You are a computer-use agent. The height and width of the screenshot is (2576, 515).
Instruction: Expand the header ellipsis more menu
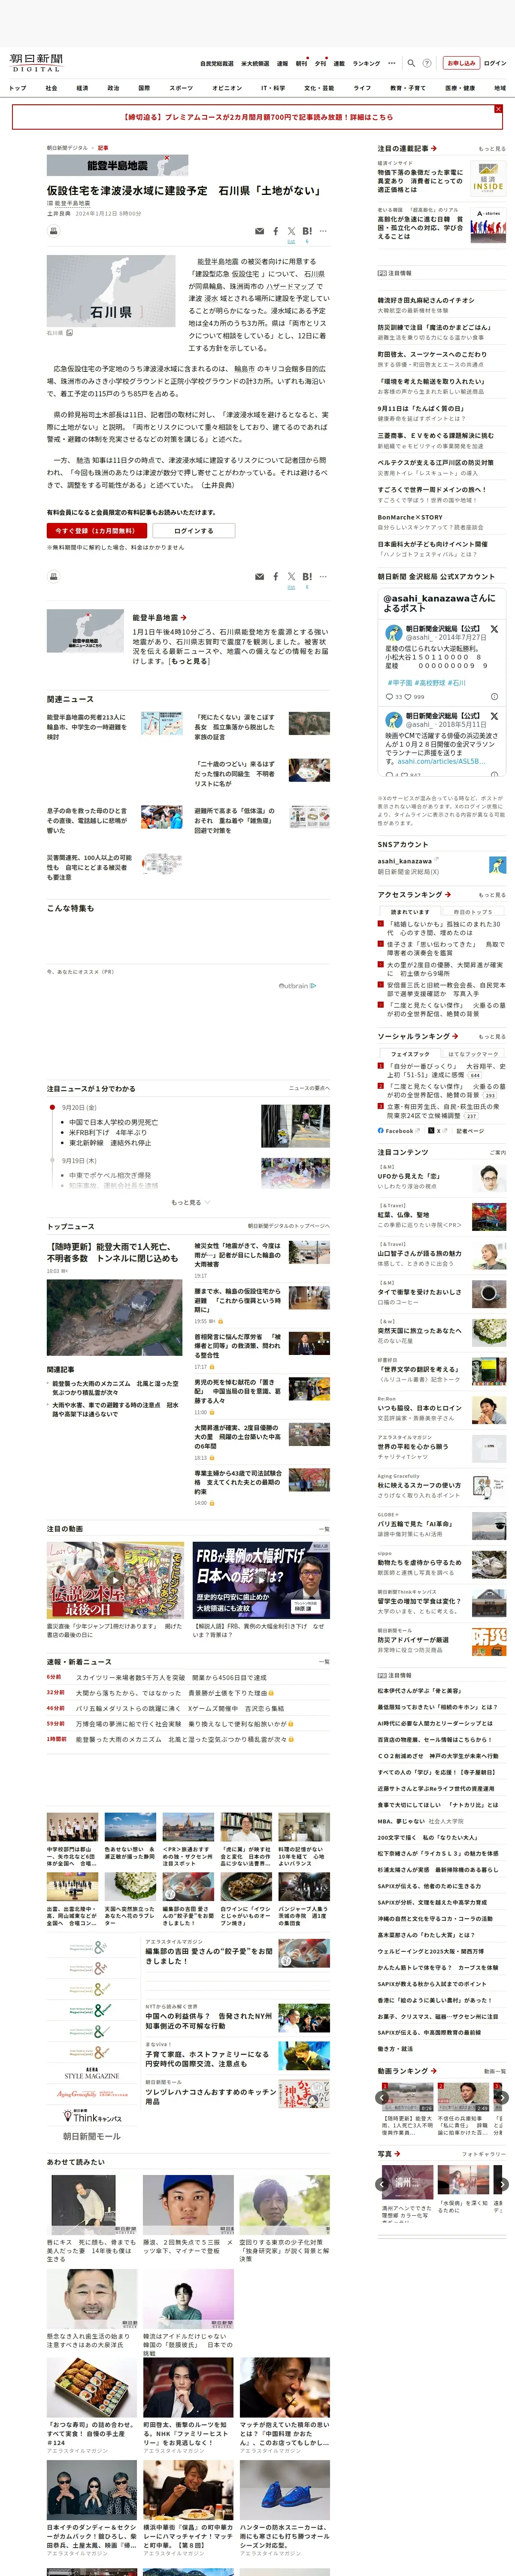[392, 63]
